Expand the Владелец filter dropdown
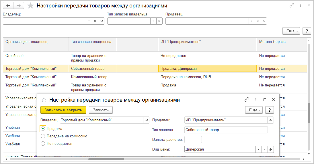This screenshot has height=164, width=314. pyautogui.click(x=89, y=21)
